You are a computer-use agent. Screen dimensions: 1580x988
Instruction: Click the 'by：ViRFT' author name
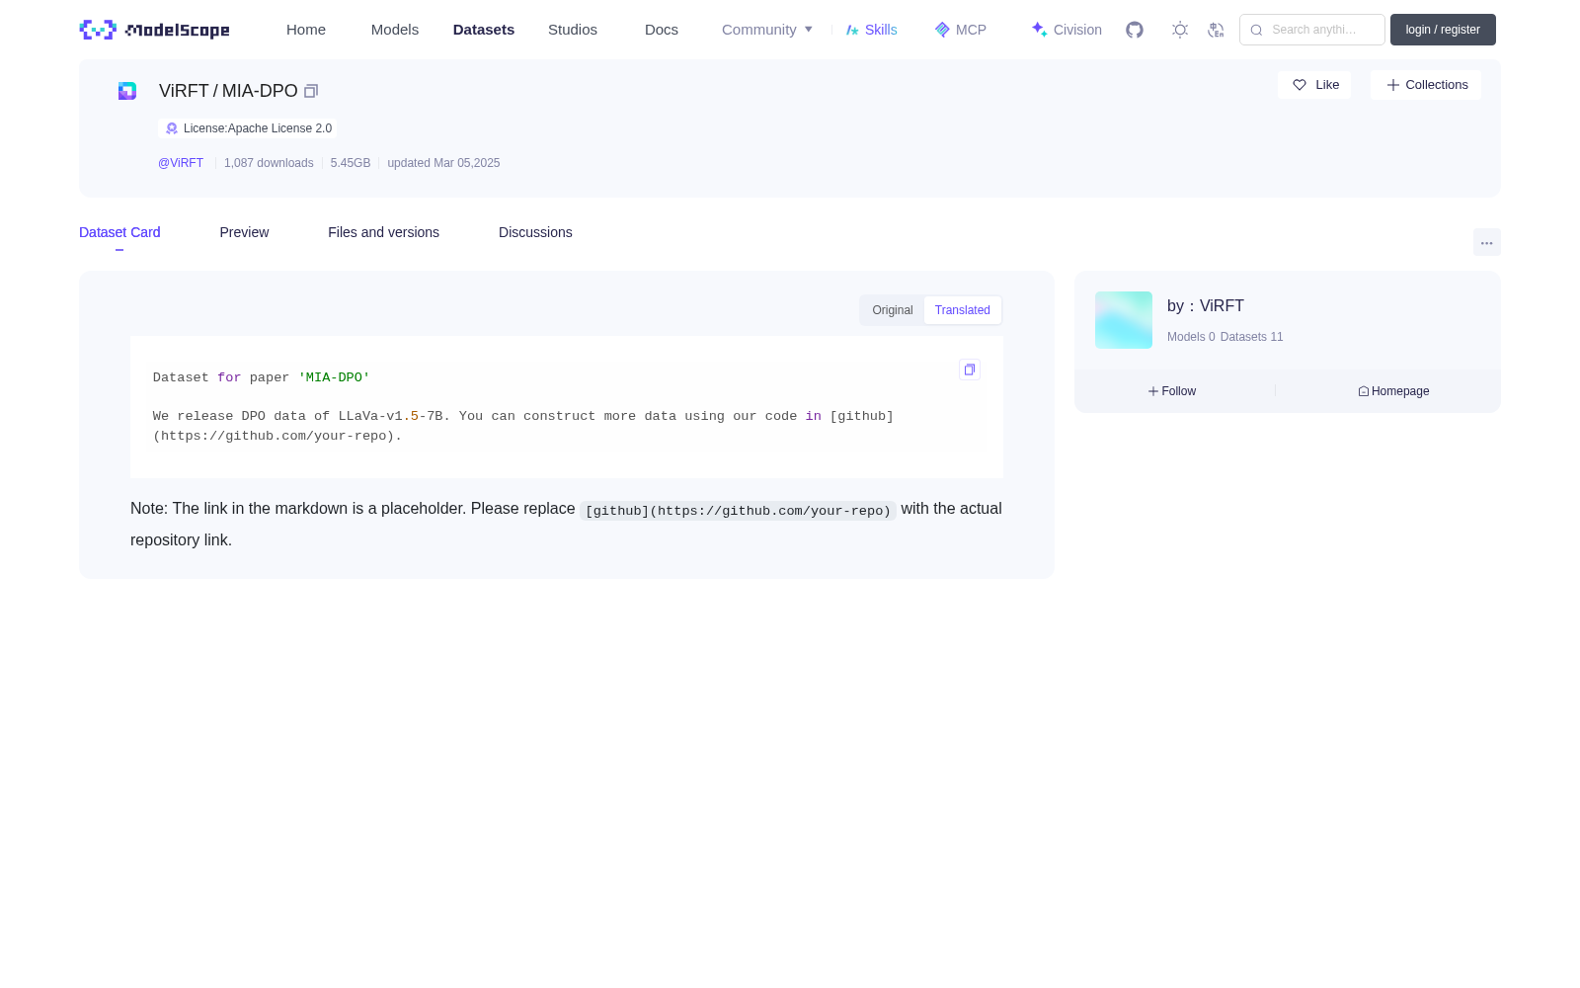(1206, 306)
